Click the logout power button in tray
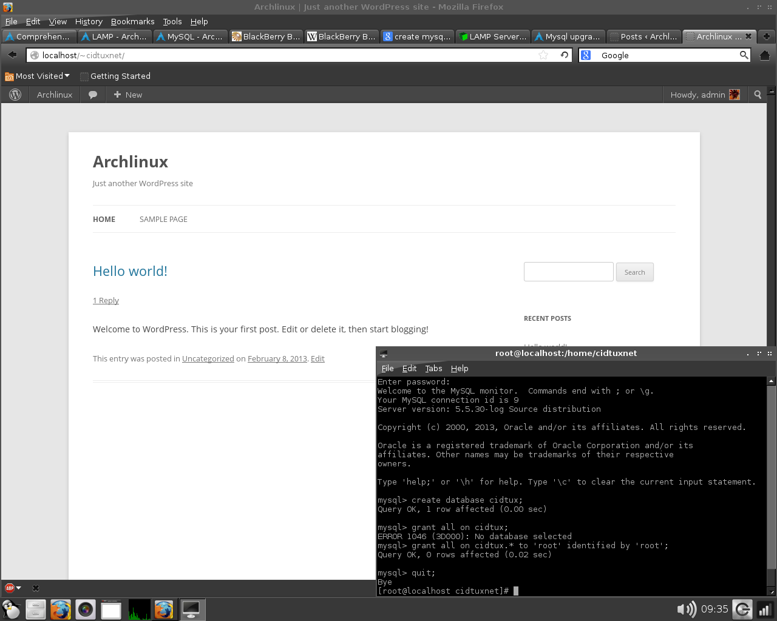 tap(742, 609)
